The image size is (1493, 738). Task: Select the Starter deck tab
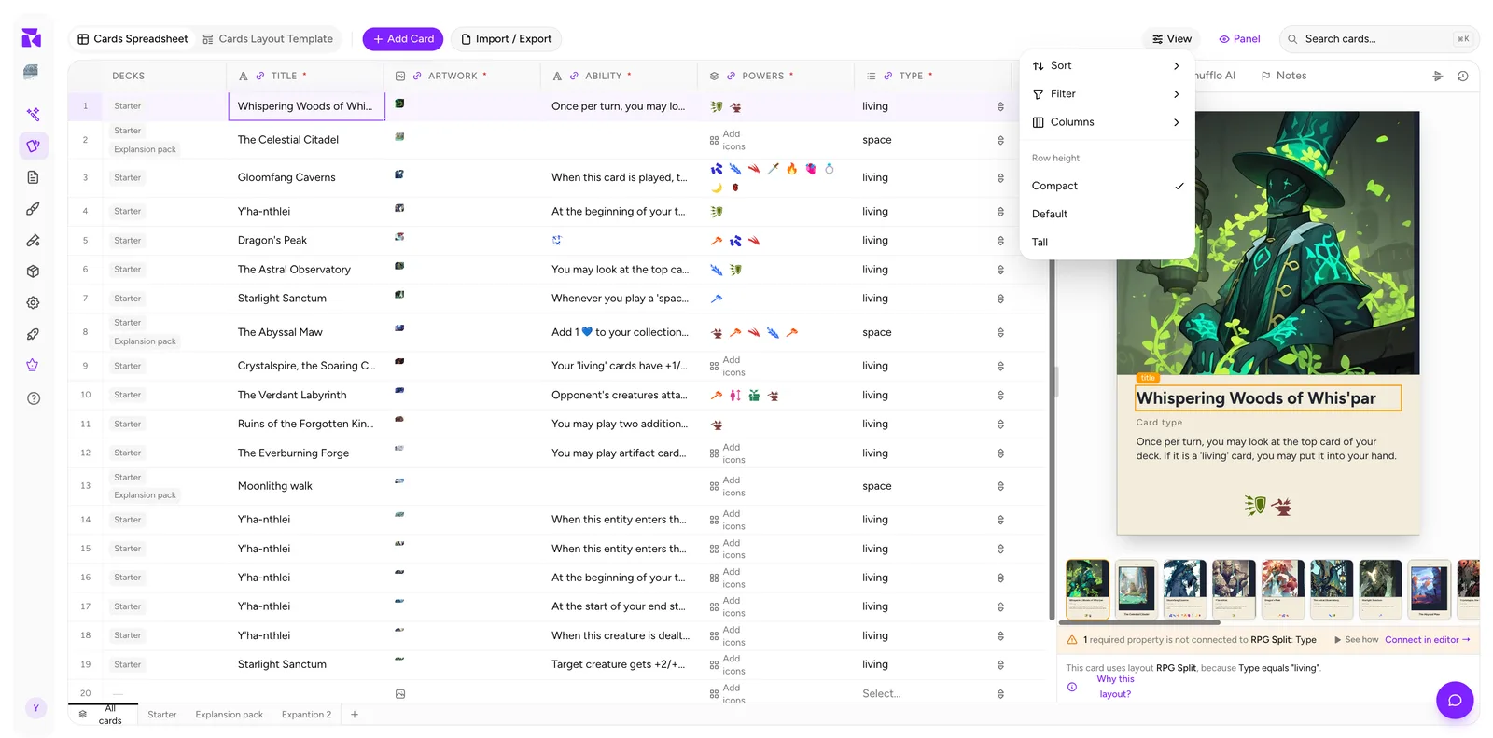(x=162, y=715)
